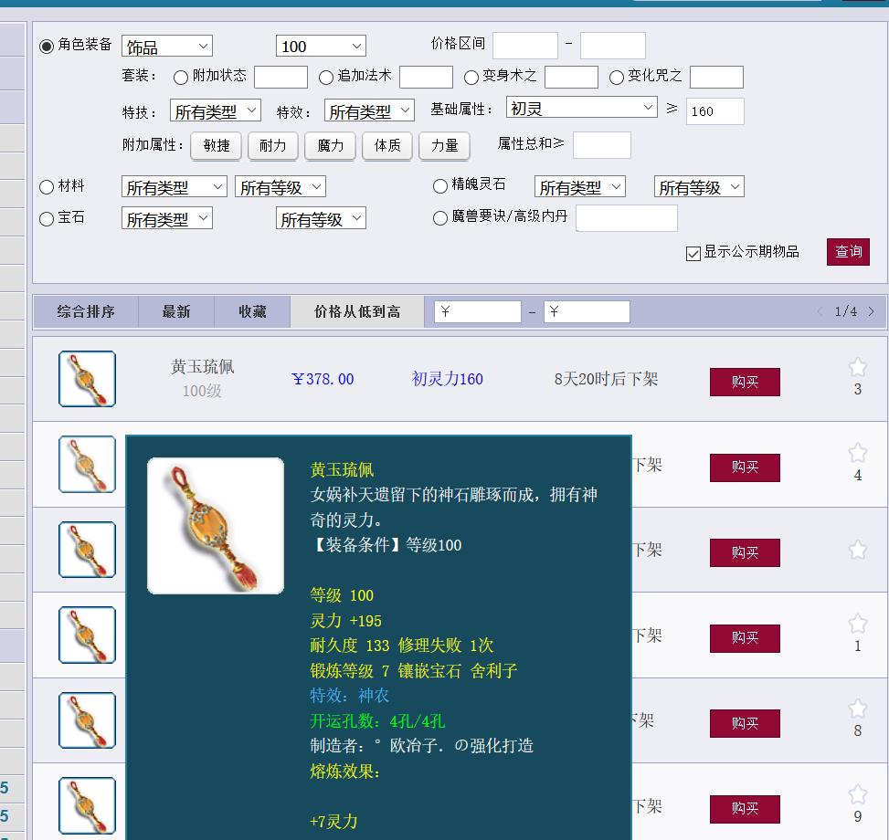This screenshot has height=840, width=889.
Task: Star-favorite the first ¥378.00 黄玉琉佩 listing
Action: pyautogui.click(x=857, y=368)
